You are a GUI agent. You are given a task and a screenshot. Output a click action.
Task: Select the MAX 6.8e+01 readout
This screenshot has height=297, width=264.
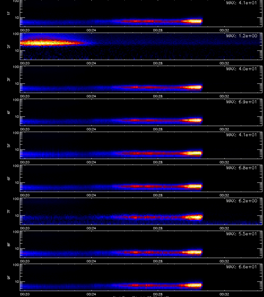(242, 168)
